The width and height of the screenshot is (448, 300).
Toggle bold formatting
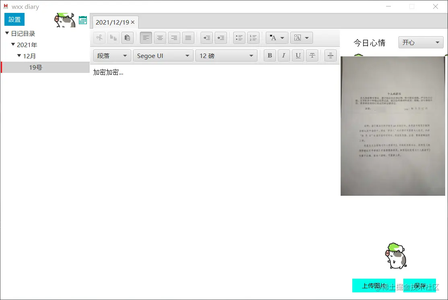point(270,56)
